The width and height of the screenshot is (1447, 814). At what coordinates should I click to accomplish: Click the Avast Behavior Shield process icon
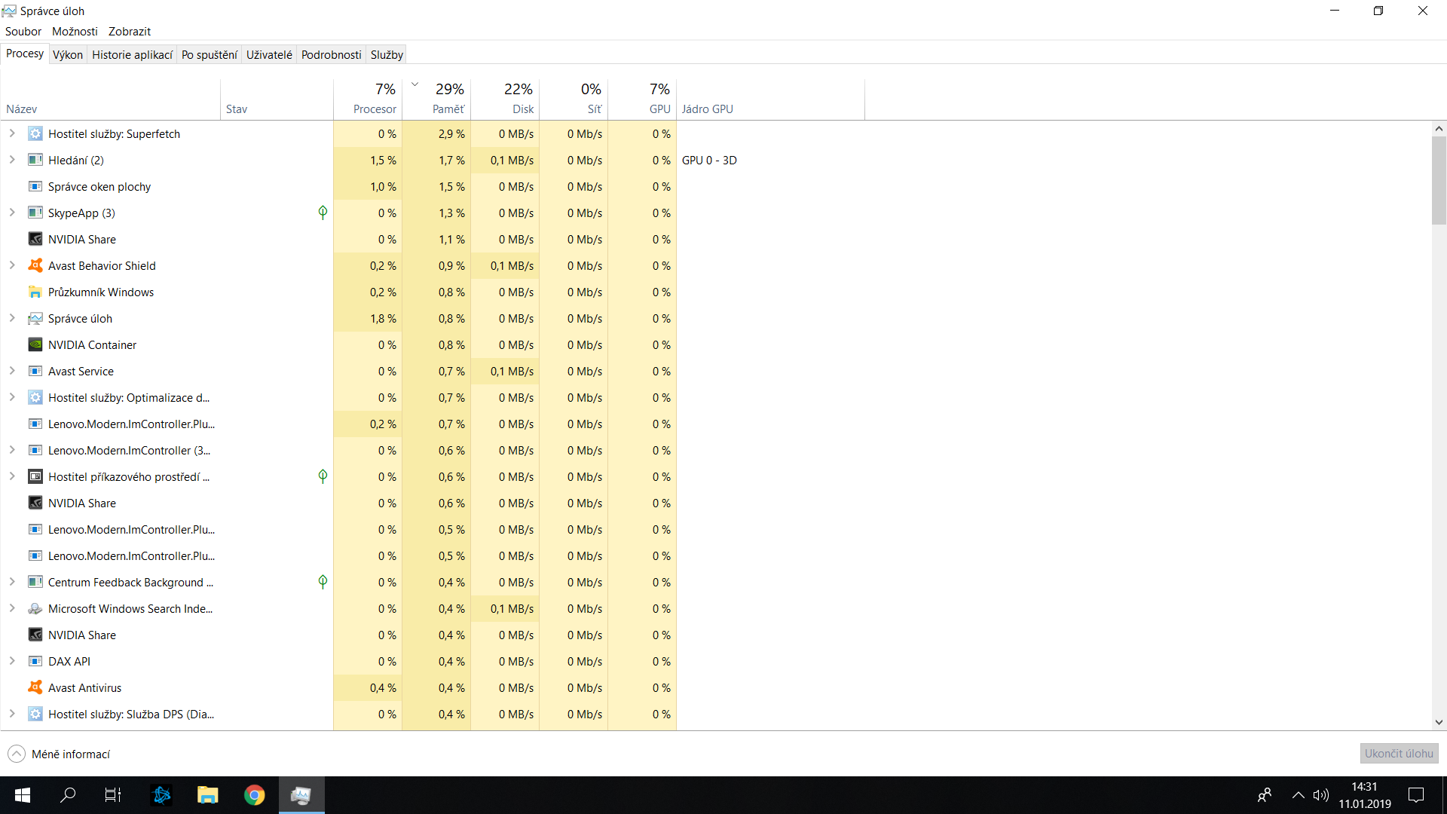[35, 265]
